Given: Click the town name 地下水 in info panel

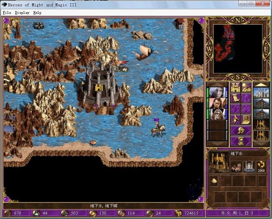Looking at the screenshot, I should click(x=236, y=154).
